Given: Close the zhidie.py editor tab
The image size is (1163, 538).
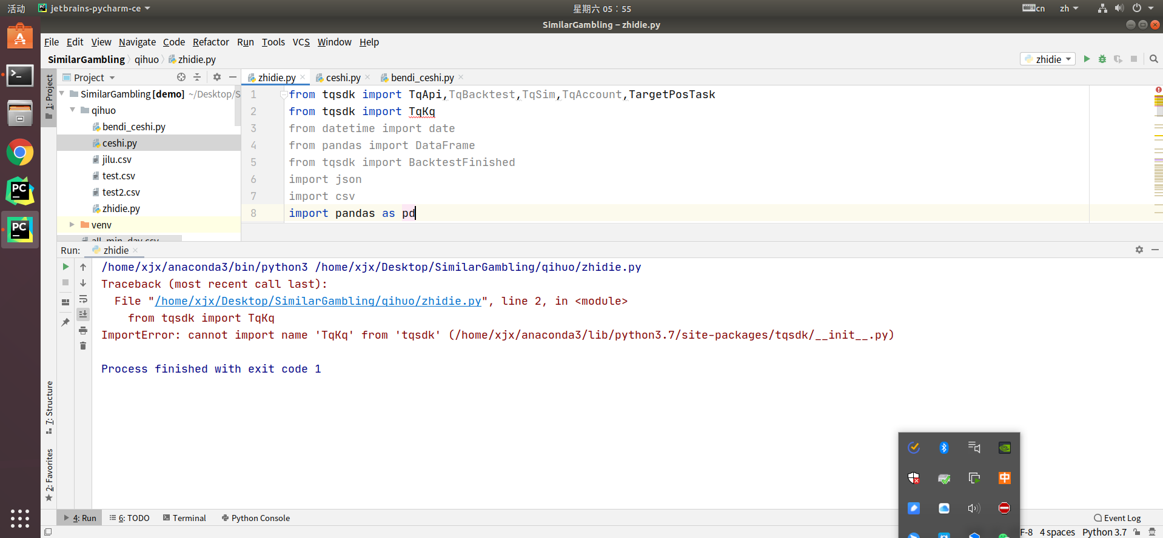Looking at the screenshot, I should tap(303, 77).
